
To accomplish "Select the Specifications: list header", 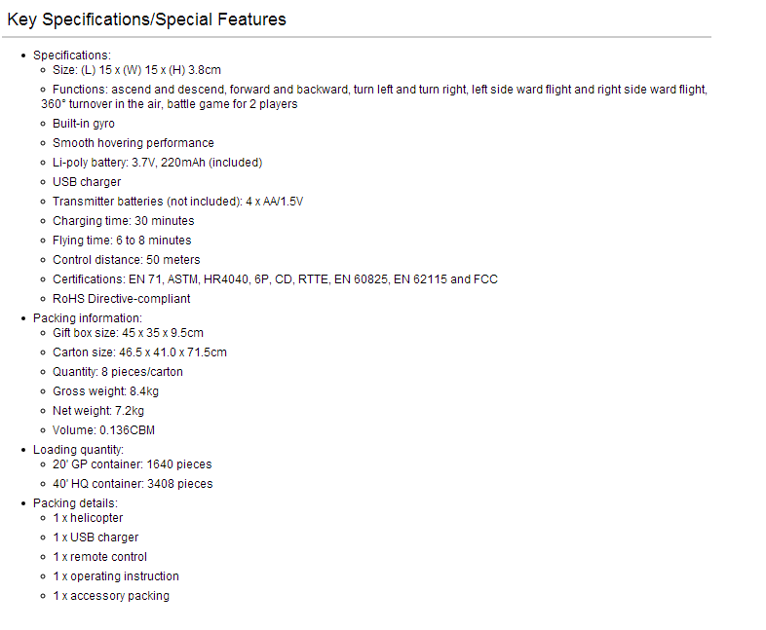I will (x=72, y=56).
